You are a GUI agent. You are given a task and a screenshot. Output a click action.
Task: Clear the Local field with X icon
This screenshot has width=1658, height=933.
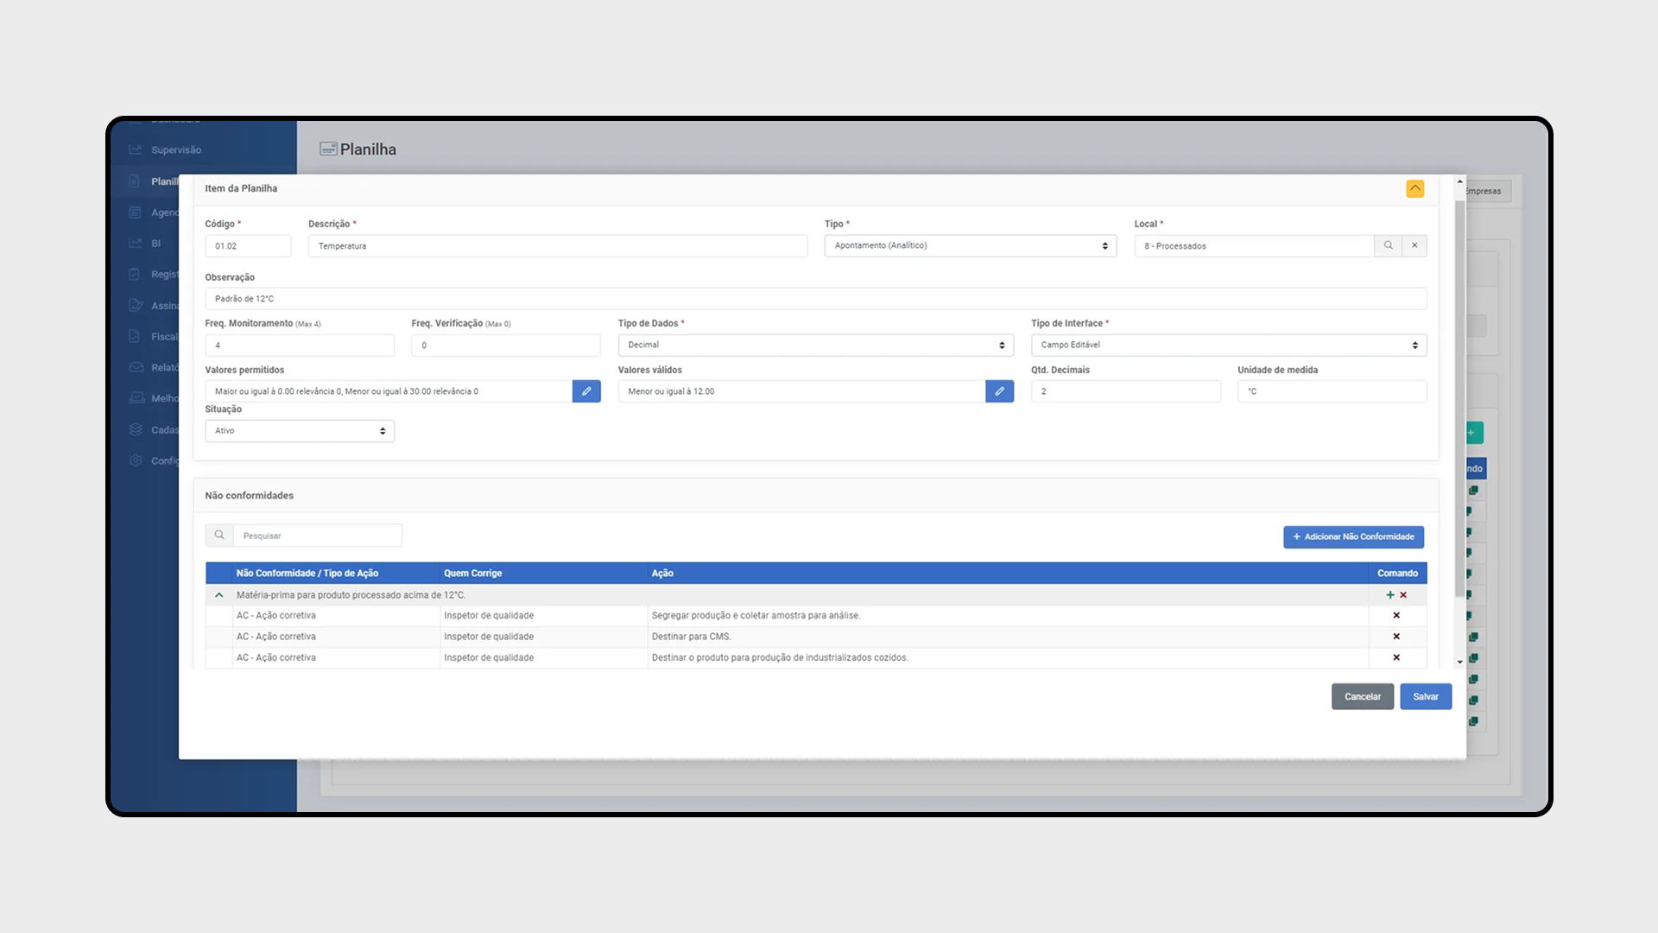click(x=1414, y=245)
